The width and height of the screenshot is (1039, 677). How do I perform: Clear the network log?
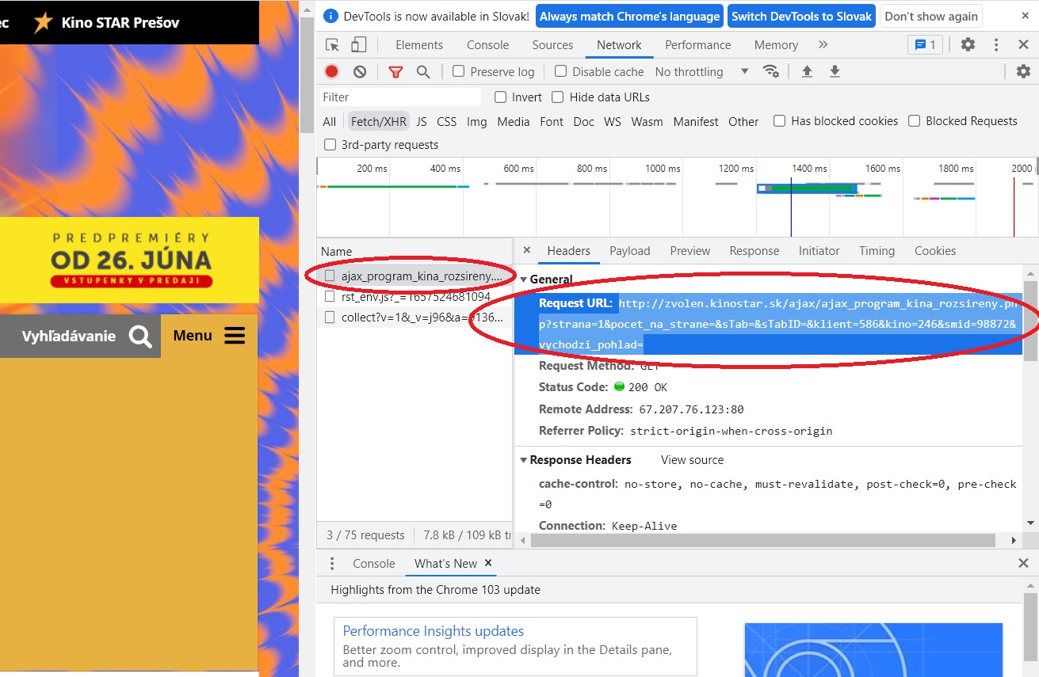click(x=360, y=71)
